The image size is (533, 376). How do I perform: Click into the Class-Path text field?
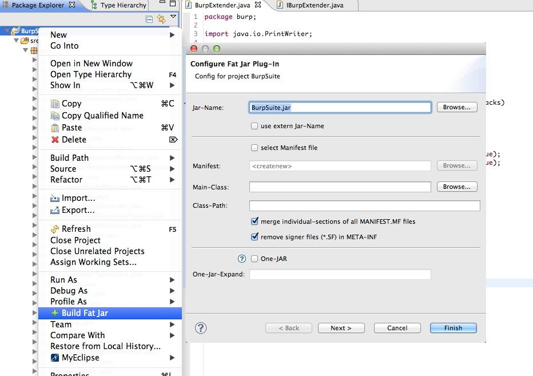(364, 206)
